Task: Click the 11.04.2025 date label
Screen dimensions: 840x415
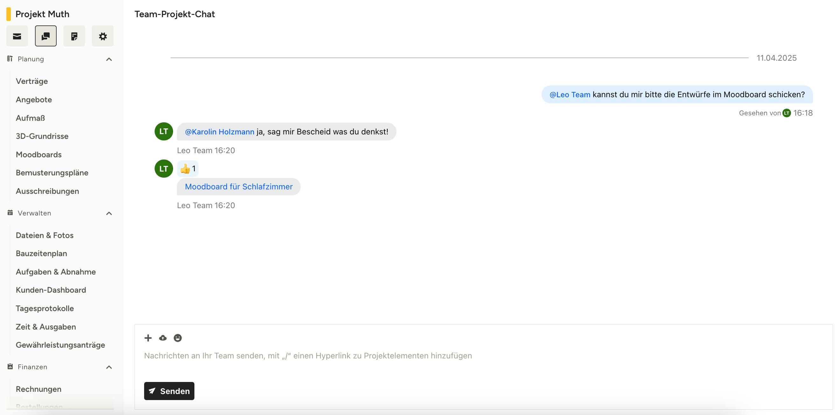Action: click(x=776, y=58)
